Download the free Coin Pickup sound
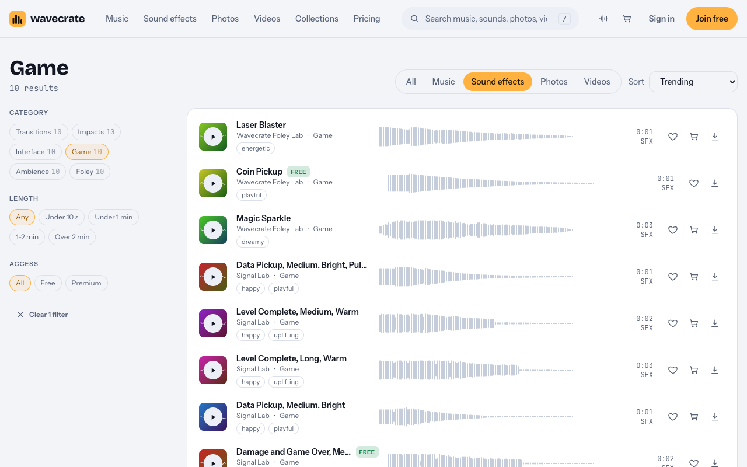Screen dimensions: 747x467 coord(715,183)
